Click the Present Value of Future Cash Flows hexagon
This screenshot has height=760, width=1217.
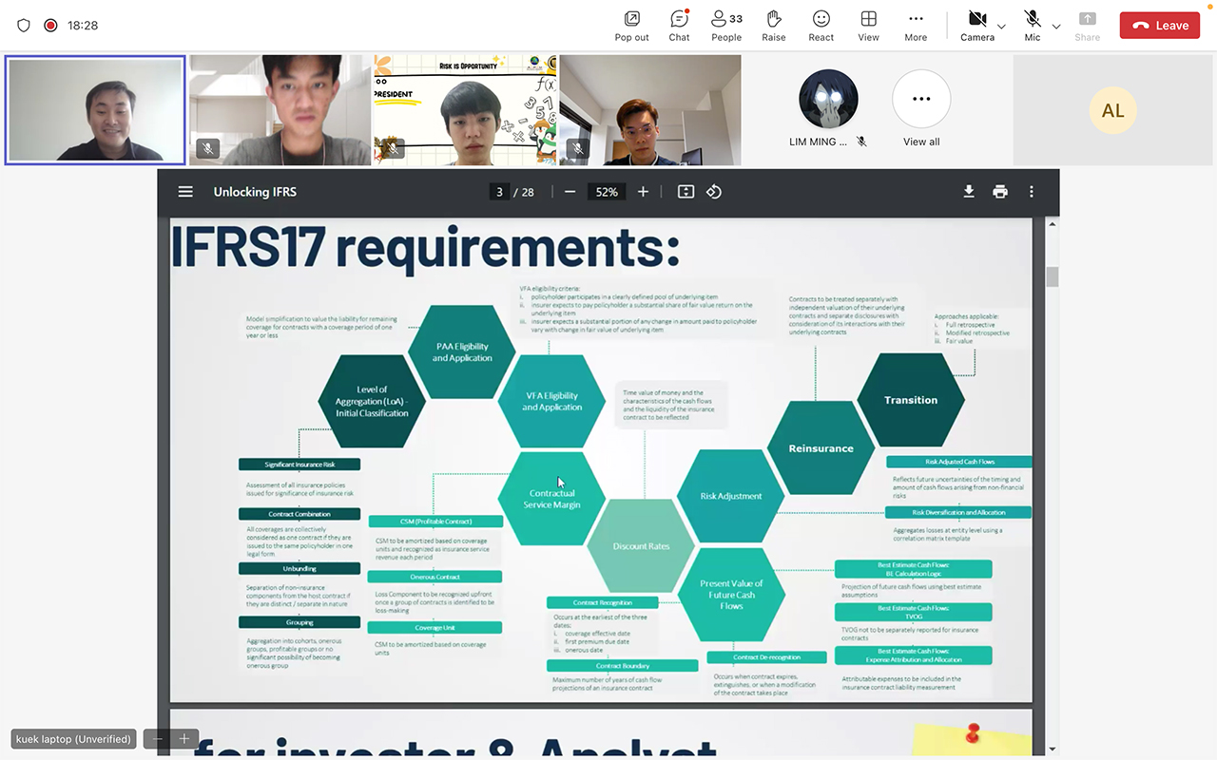pos(731,595)
